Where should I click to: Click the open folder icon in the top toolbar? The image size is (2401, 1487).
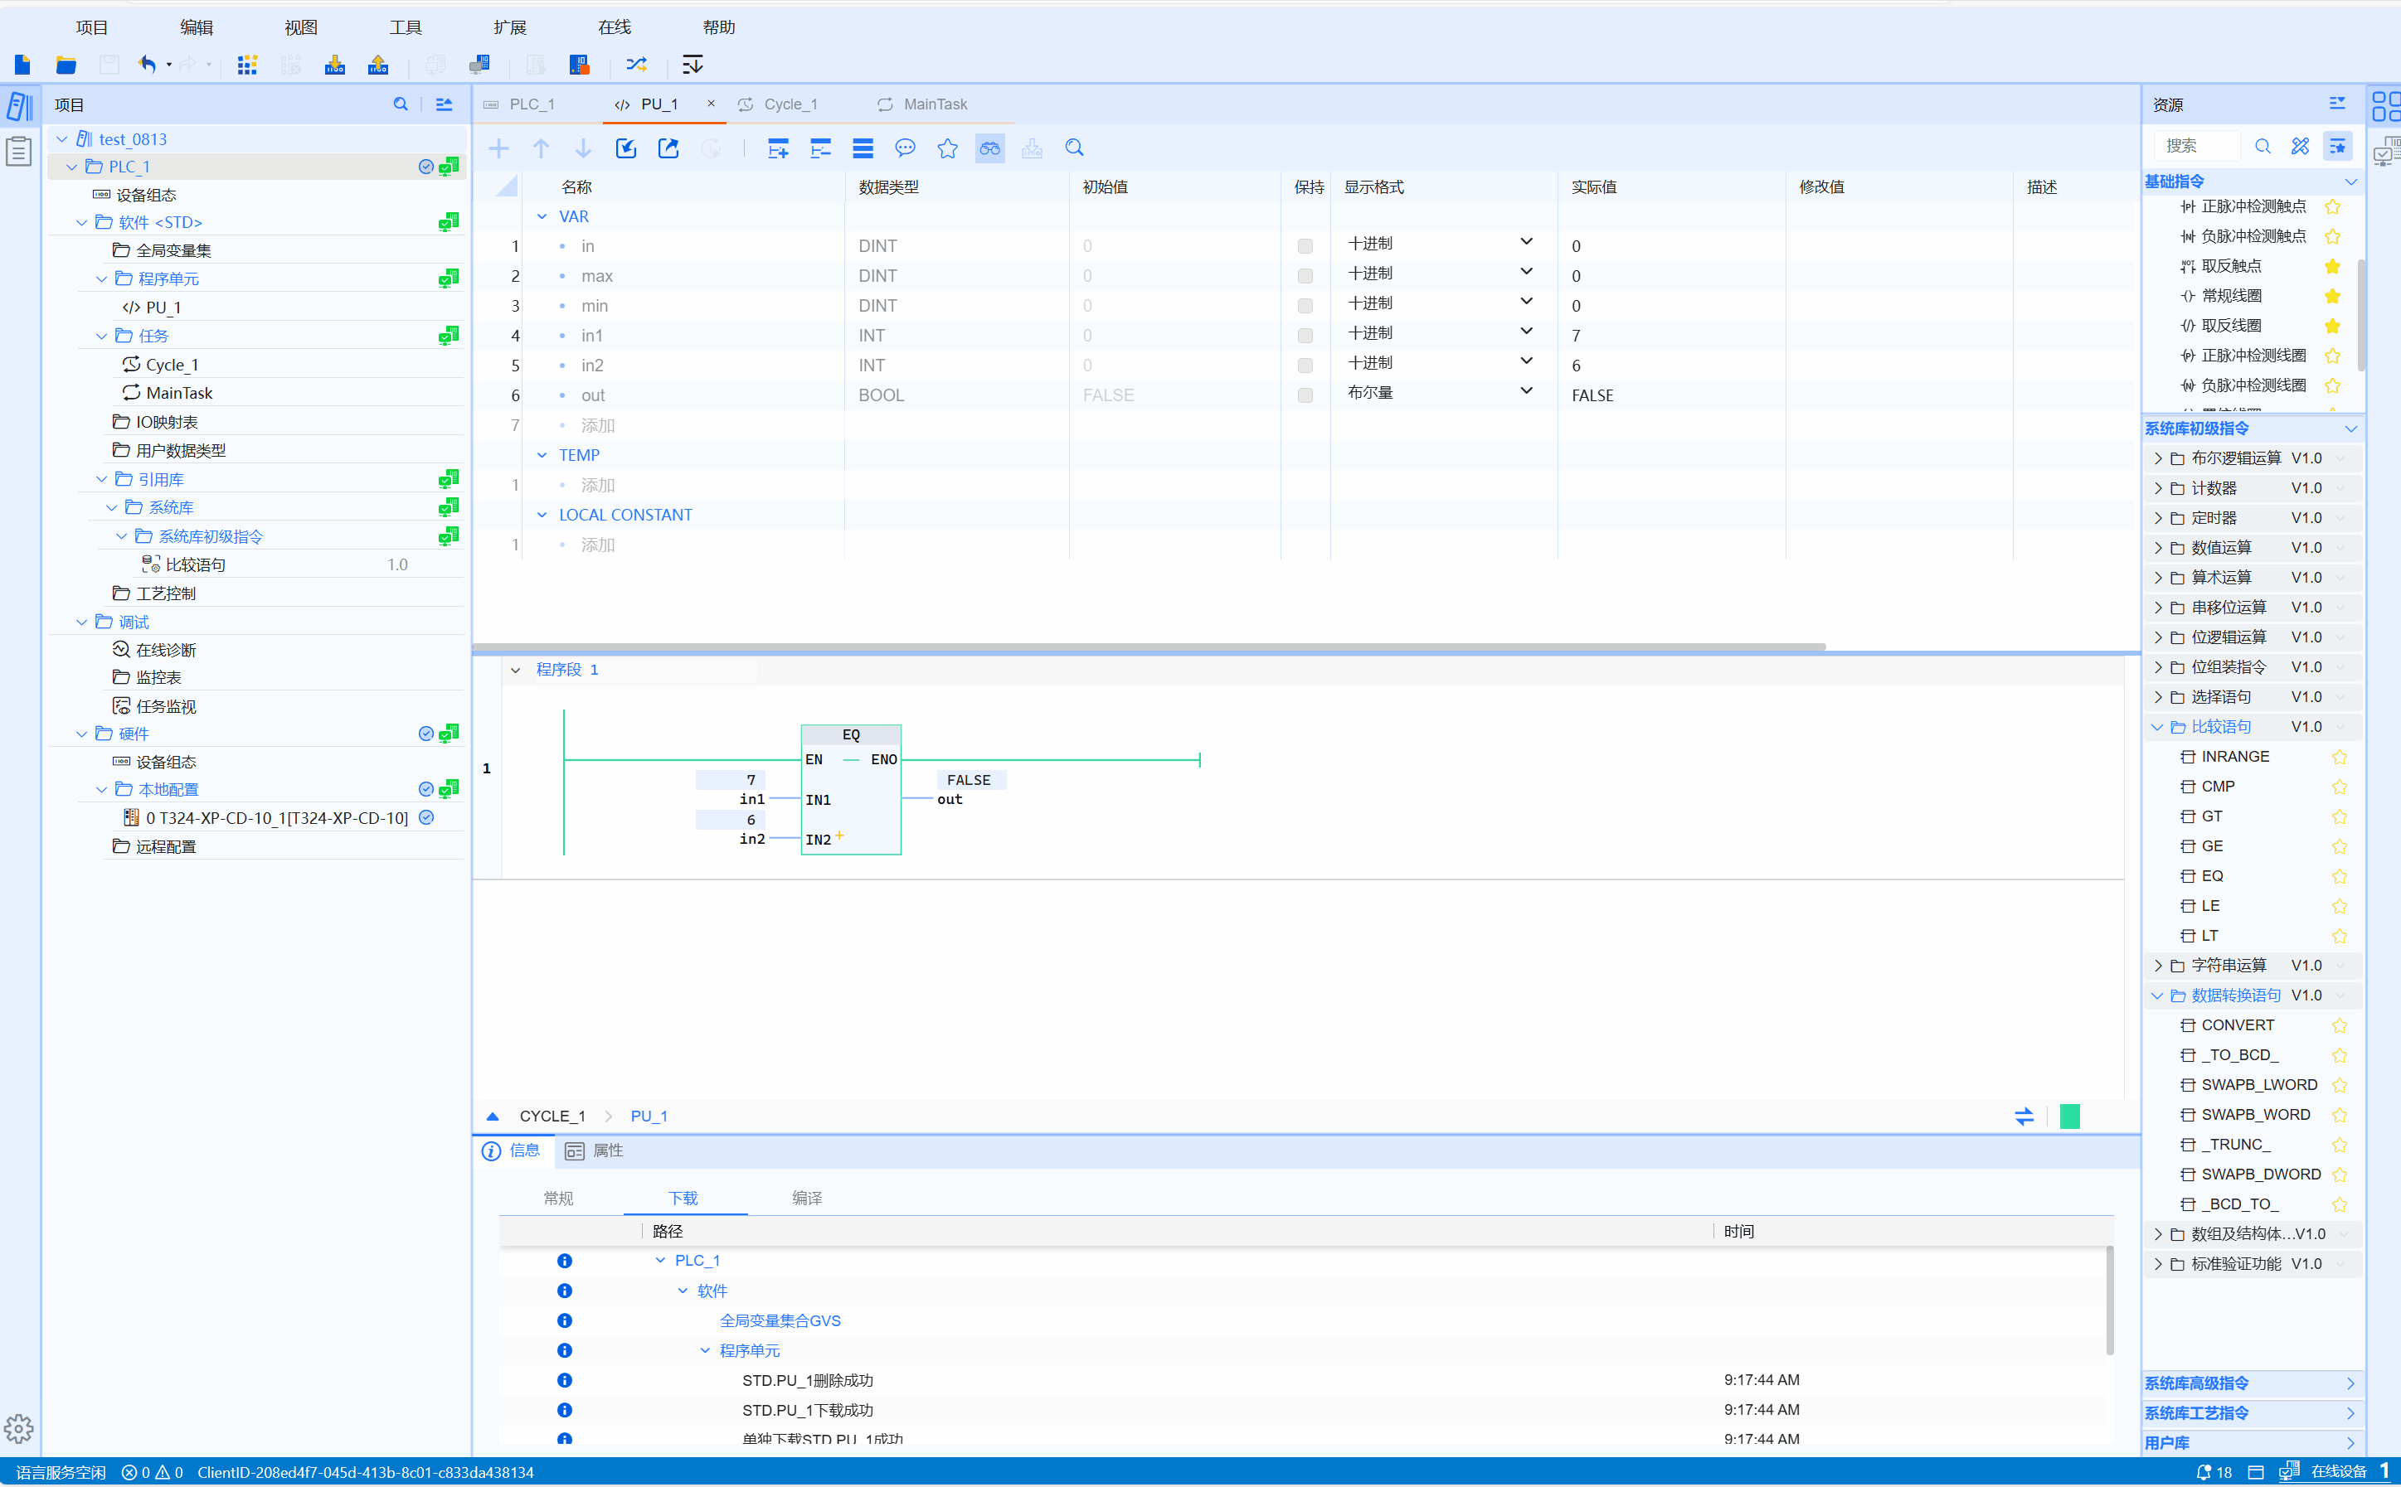66,65
